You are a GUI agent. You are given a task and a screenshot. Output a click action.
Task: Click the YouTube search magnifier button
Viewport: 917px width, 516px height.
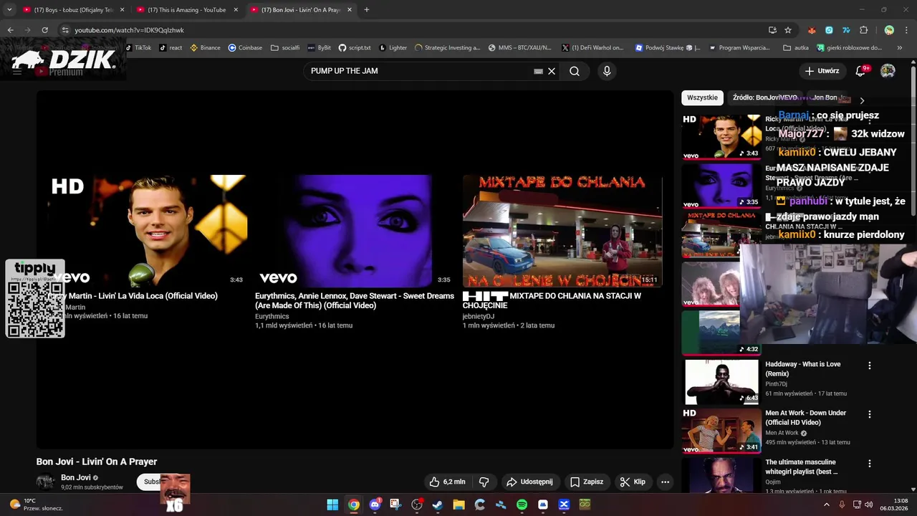[x=575, y=71]
